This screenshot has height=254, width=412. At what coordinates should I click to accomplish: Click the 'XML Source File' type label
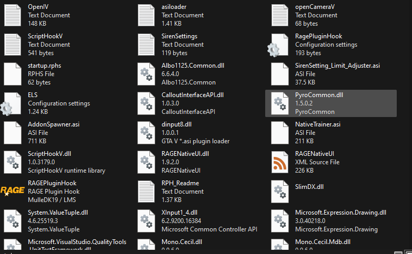click(317, 162)
